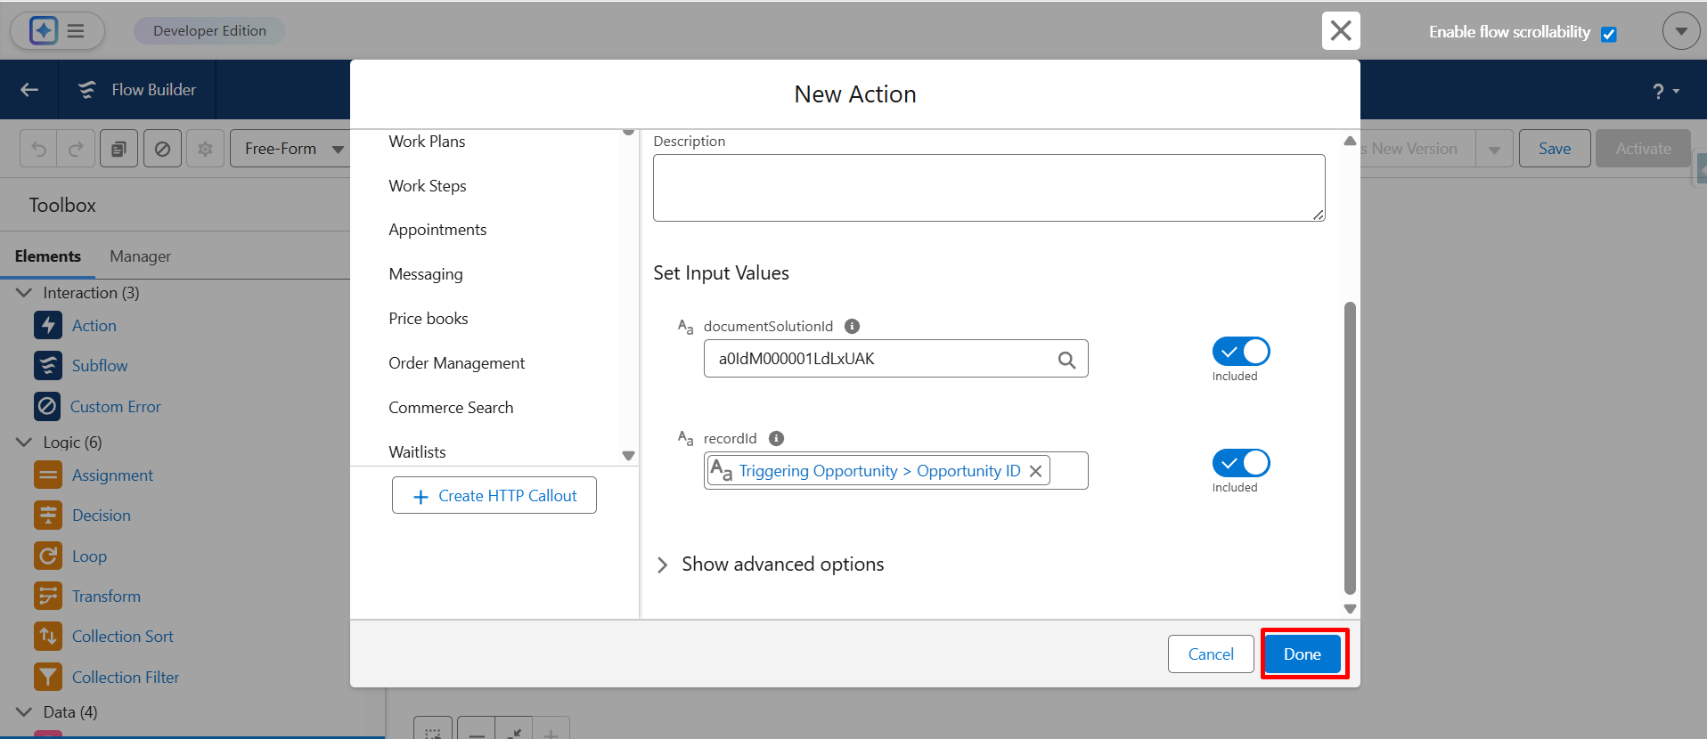Viewport: 1707px width, 739px height.
Task: Toggle off documentSolutionId Included switch
Action: tap(1240, 352)
